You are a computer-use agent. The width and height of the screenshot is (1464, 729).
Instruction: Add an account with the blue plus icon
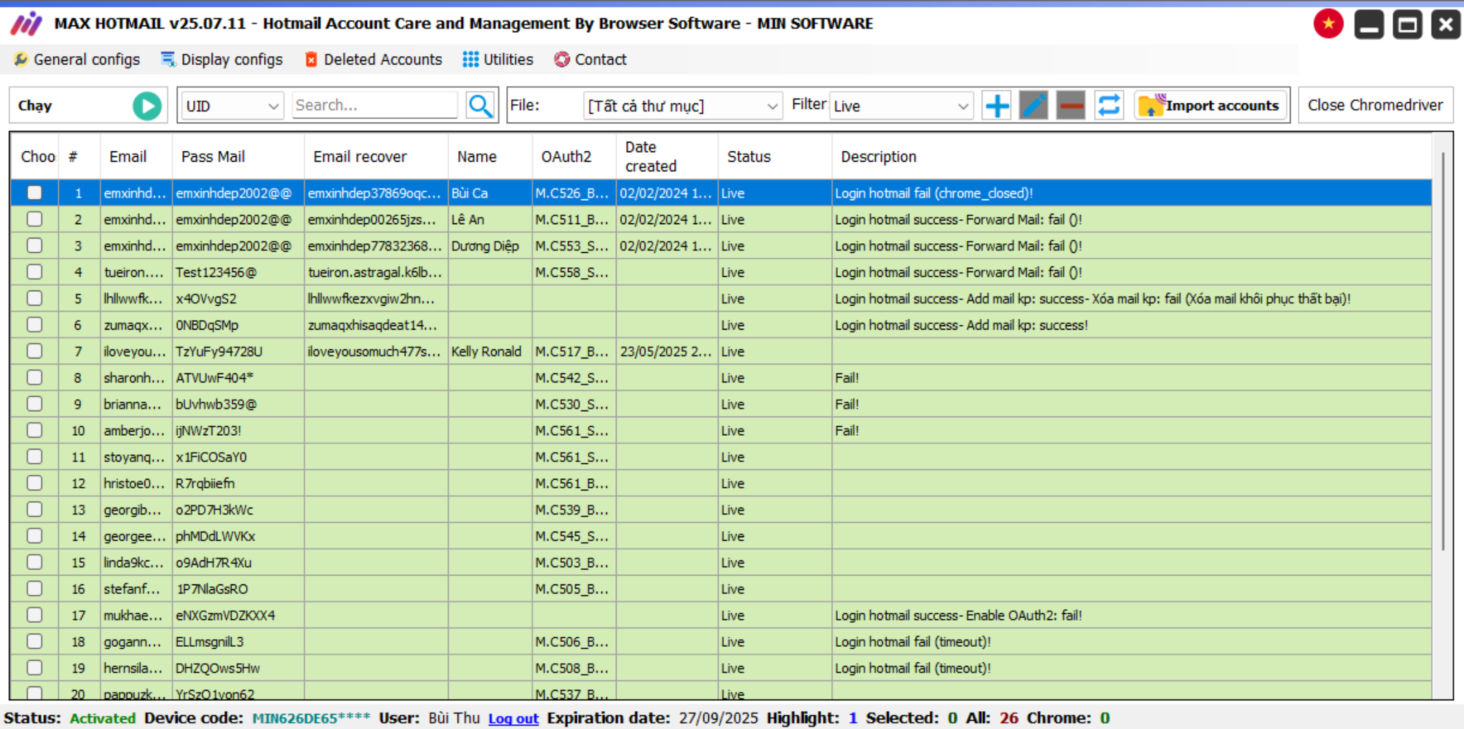click(x=997, y=106)
